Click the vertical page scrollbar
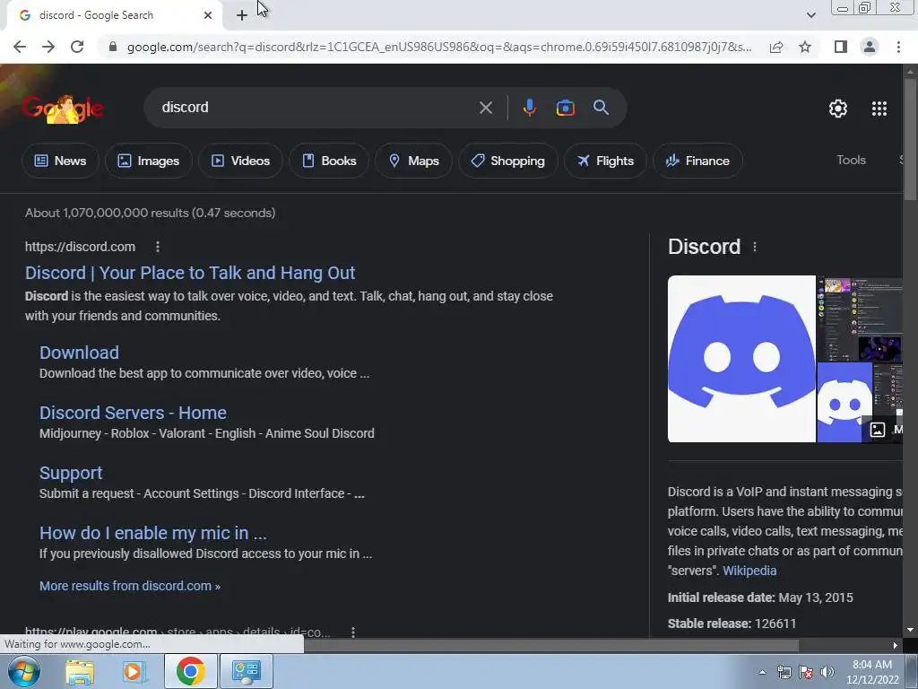Image resolution: width=918 pixels, height=689 pixels. tap(910, 139)
